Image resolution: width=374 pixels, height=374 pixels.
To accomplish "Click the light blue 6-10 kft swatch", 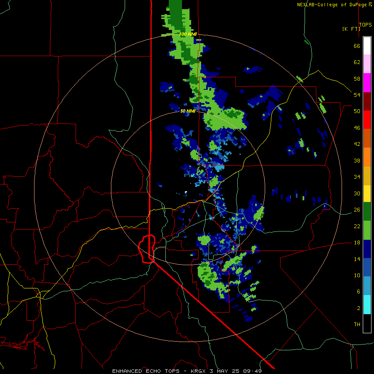I will (367, 286).
